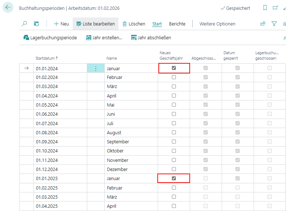Expand Weitere Optionen menu

[217, 24]
